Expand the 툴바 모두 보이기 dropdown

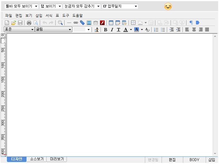pyautogui.click(x=22, y=6)
